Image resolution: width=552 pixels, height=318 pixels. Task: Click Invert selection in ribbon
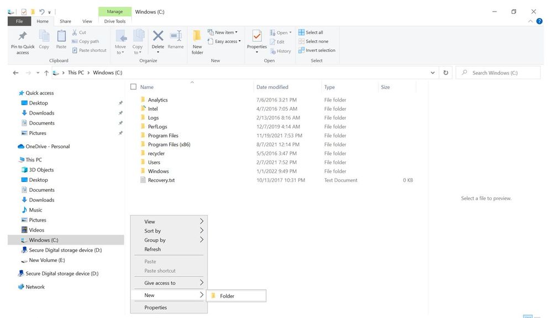pyautogui.click(x=317, y=50)
